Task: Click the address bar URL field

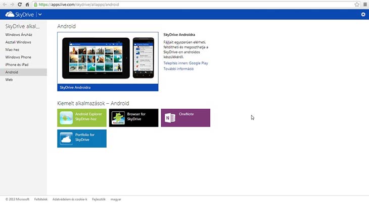Action: (192, 4)
